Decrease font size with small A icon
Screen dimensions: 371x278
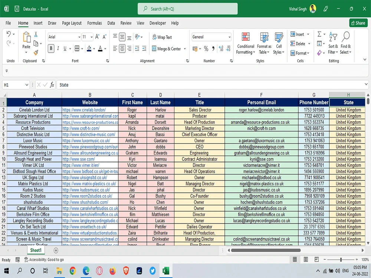click(104, 37)
